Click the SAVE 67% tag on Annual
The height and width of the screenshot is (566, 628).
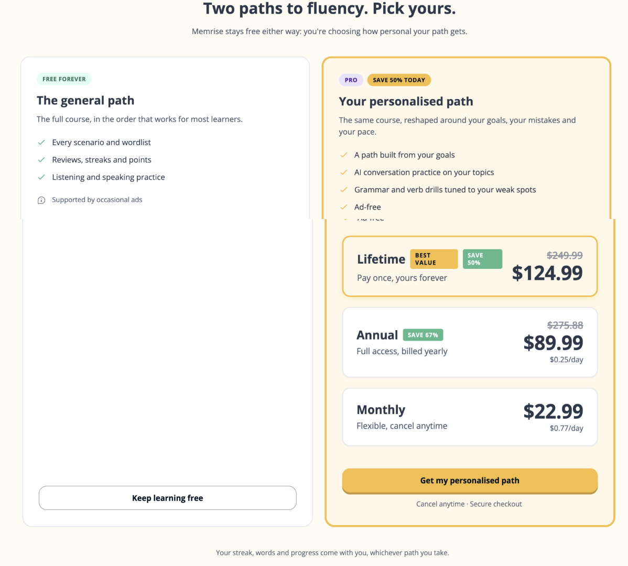[423, 335]
